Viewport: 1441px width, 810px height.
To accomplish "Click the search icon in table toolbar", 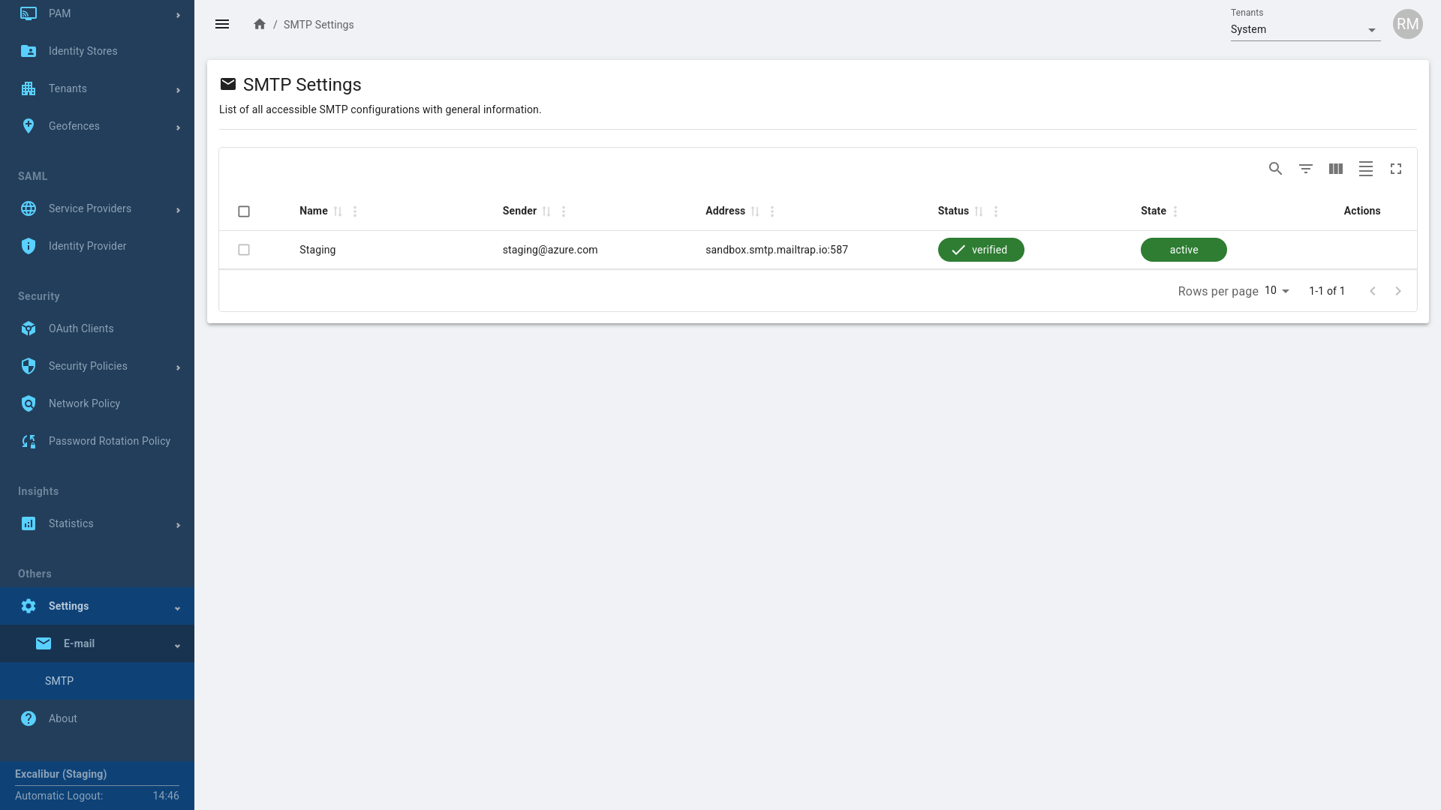I will [x=1275, y=169].
